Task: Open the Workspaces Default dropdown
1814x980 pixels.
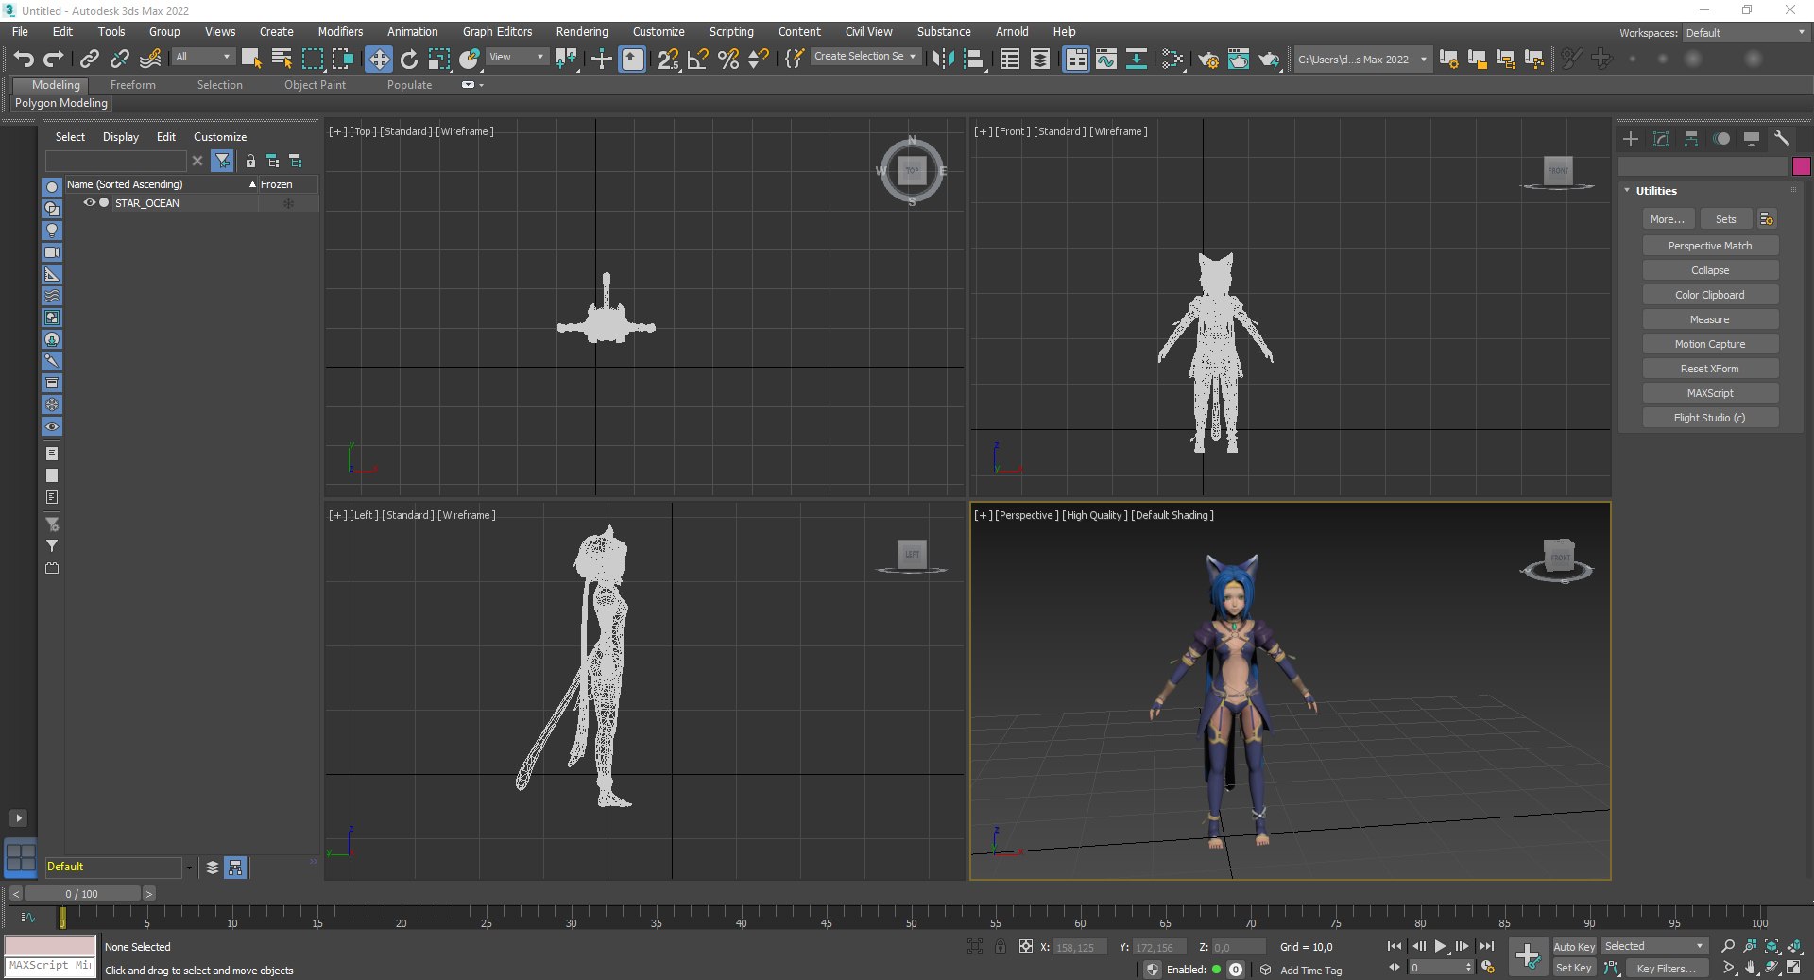Action: pyautogui.click(x=1746, y=33)
